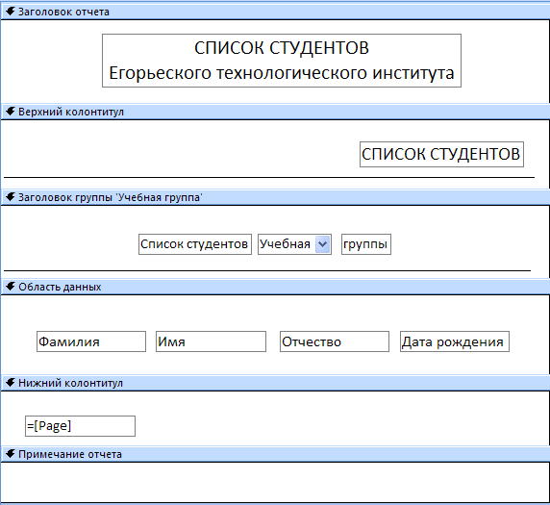Screen dimensions: 550x505
Task: Click the arrow icon beside 'Область данных'
Action: [x=11, y=287]
